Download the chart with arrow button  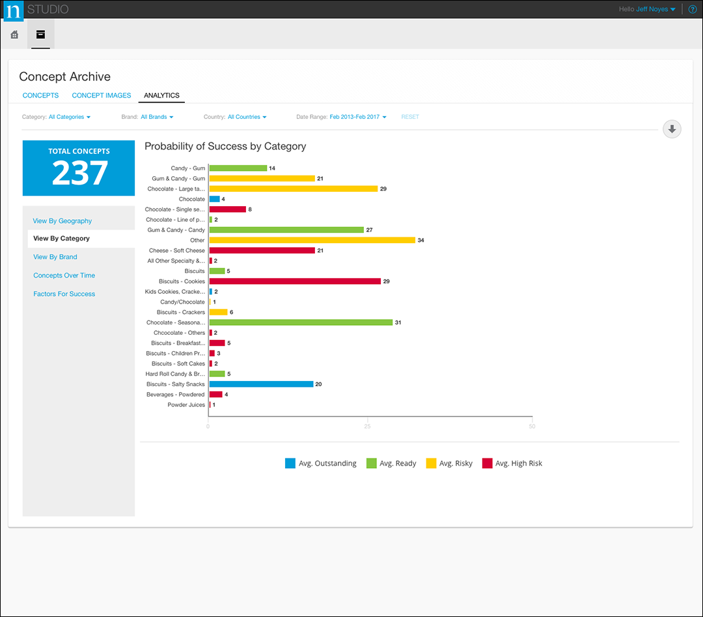pyautogui.click(x=672, y=129)
